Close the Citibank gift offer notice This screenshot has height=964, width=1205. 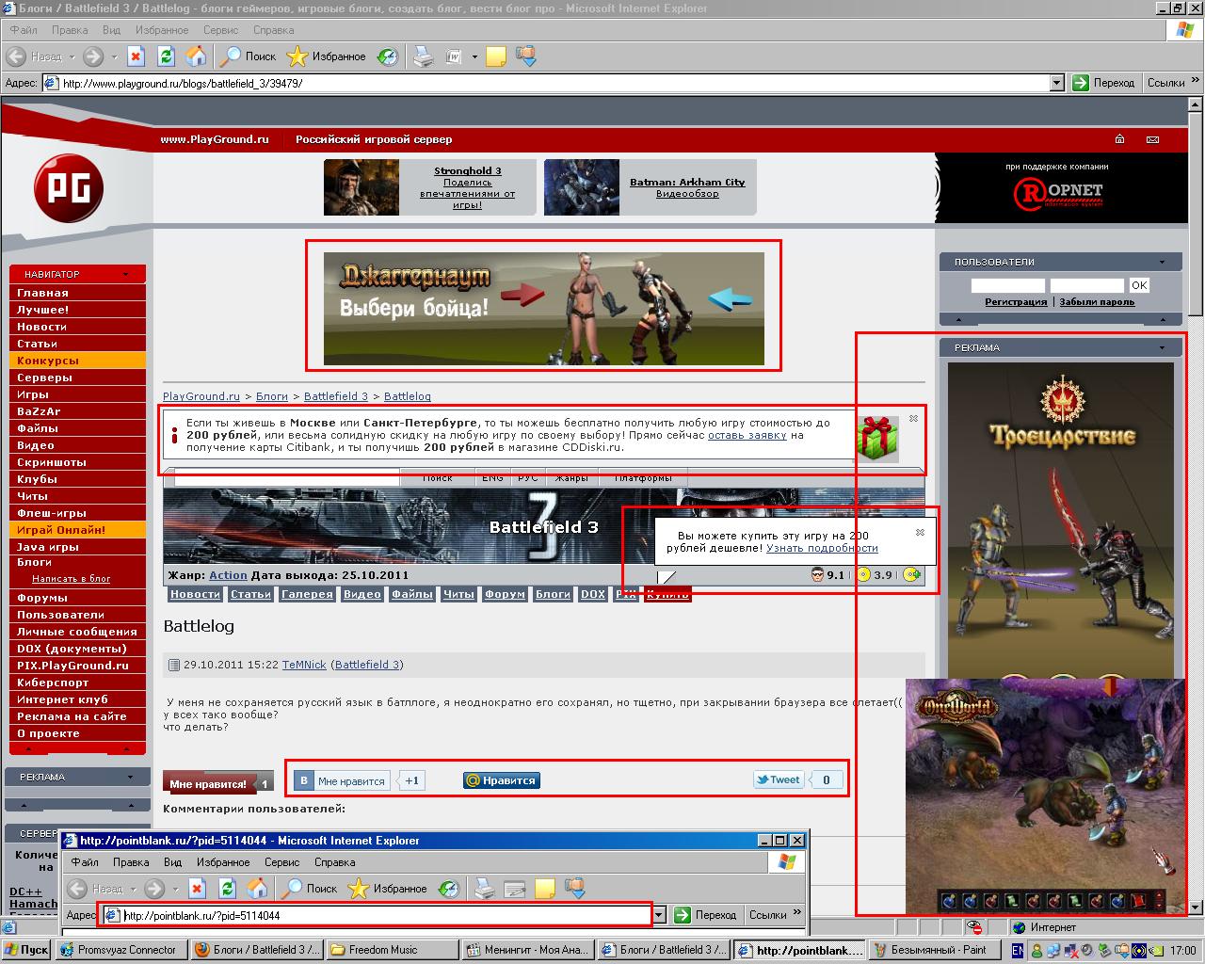click(x=913, y=419)
